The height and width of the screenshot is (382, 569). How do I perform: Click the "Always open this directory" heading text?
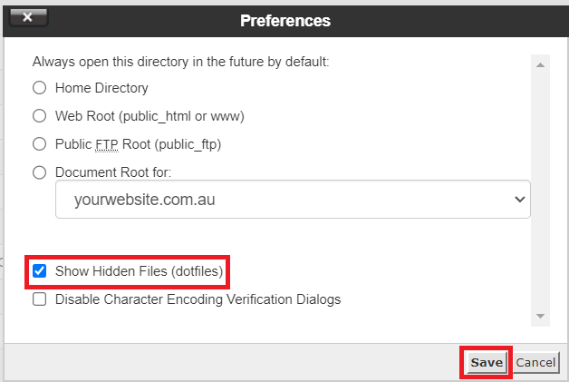point(180,62)
